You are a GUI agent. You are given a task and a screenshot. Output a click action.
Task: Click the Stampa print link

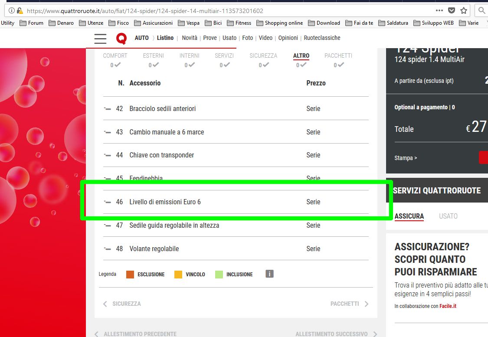pos(406,158)
